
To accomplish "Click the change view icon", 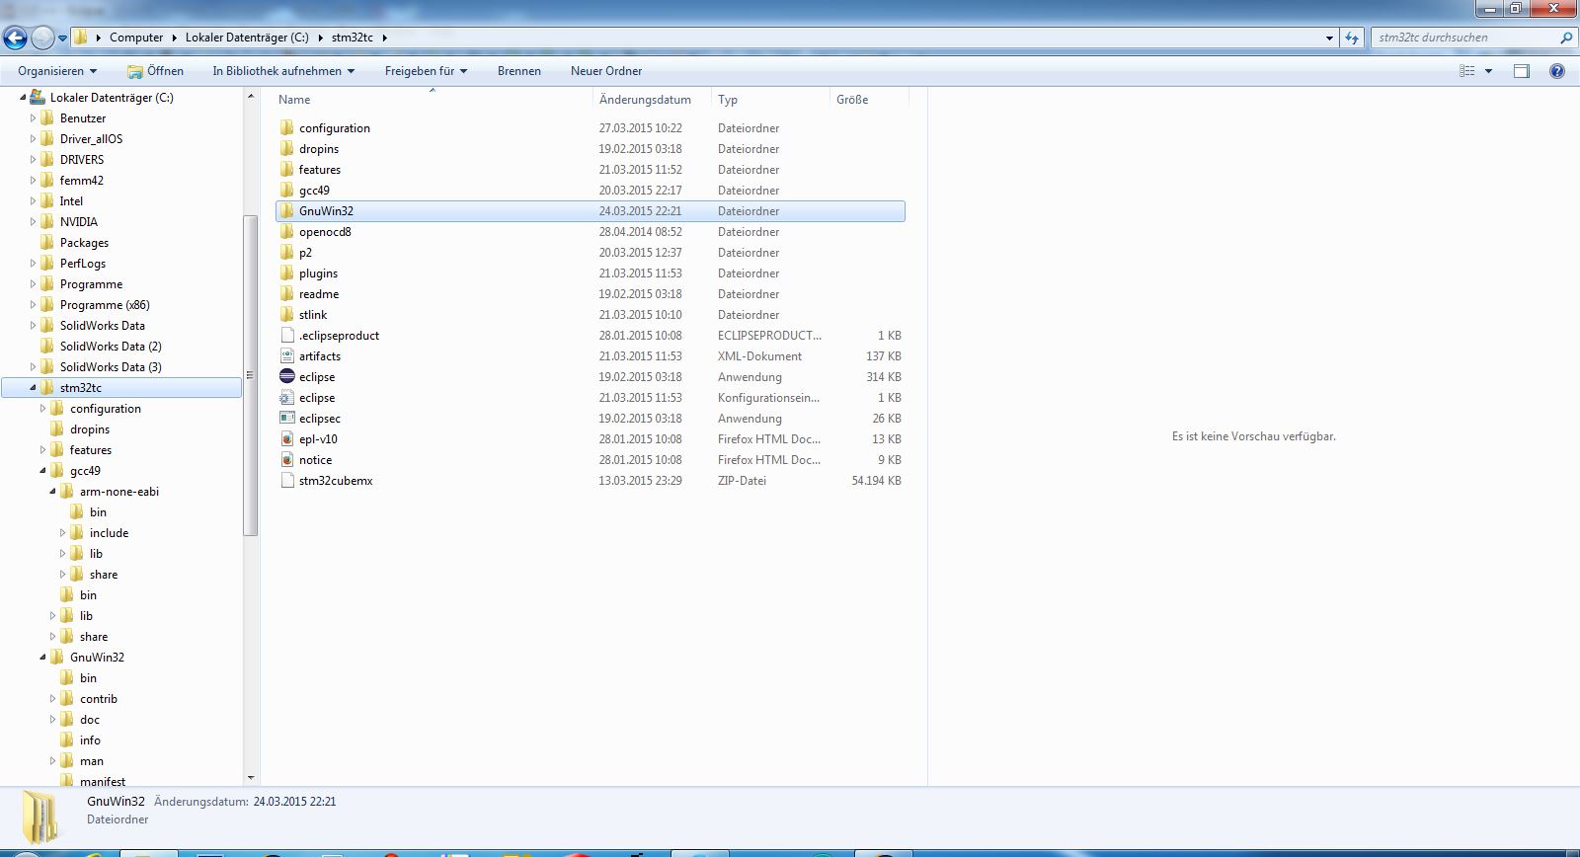I will [x=1467, y=71].
